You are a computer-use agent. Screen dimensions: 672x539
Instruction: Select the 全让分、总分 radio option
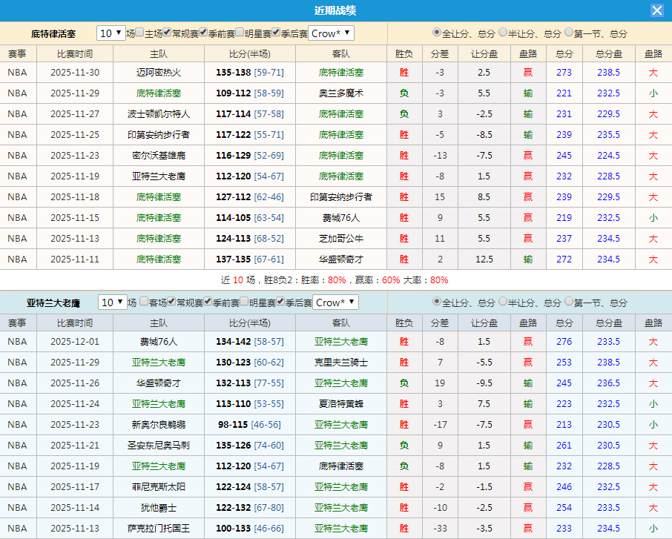pyautogui.click(x=437, y=33)
